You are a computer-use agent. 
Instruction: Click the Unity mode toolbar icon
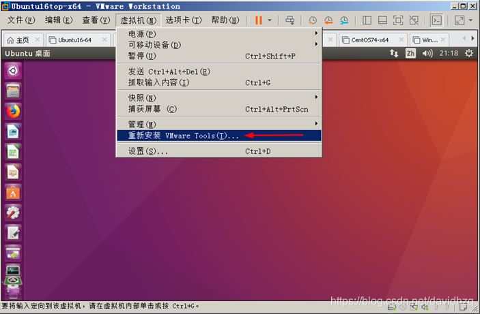(x=414, y=20)
